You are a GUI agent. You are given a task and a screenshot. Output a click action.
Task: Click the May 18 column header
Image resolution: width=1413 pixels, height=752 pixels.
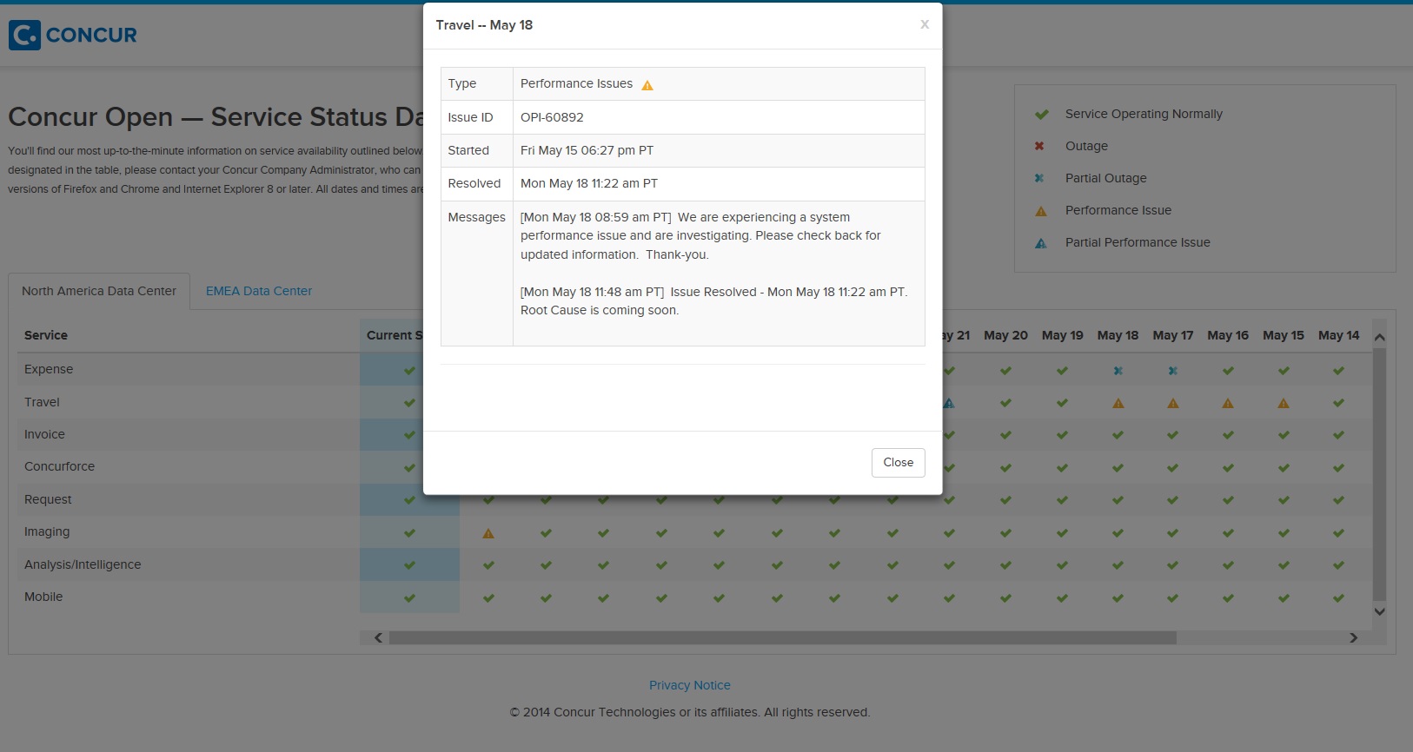click(1118, 335)
